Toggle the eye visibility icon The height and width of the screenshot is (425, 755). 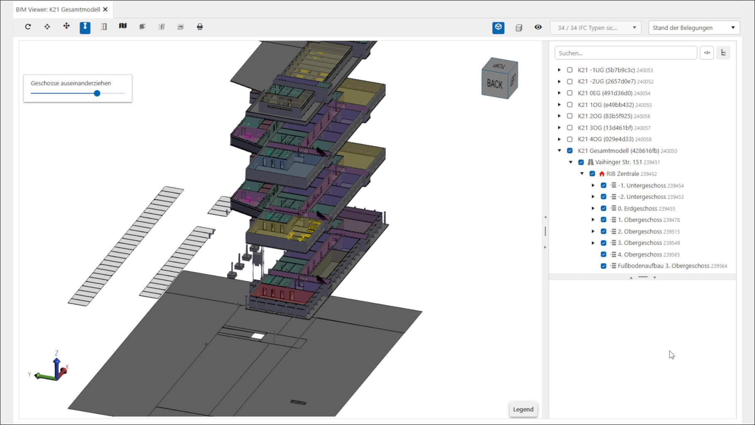point(538,27)
